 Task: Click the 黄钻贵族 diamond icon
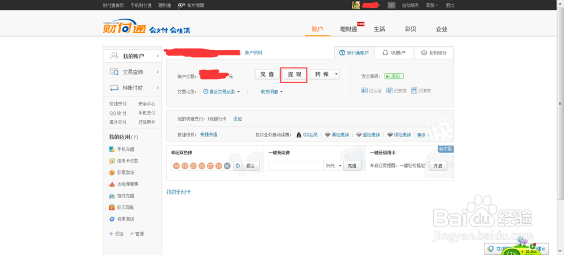point(327,135)
